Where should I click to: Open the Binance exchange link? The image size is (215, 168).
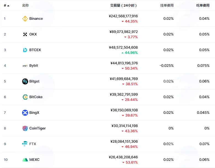36,19
